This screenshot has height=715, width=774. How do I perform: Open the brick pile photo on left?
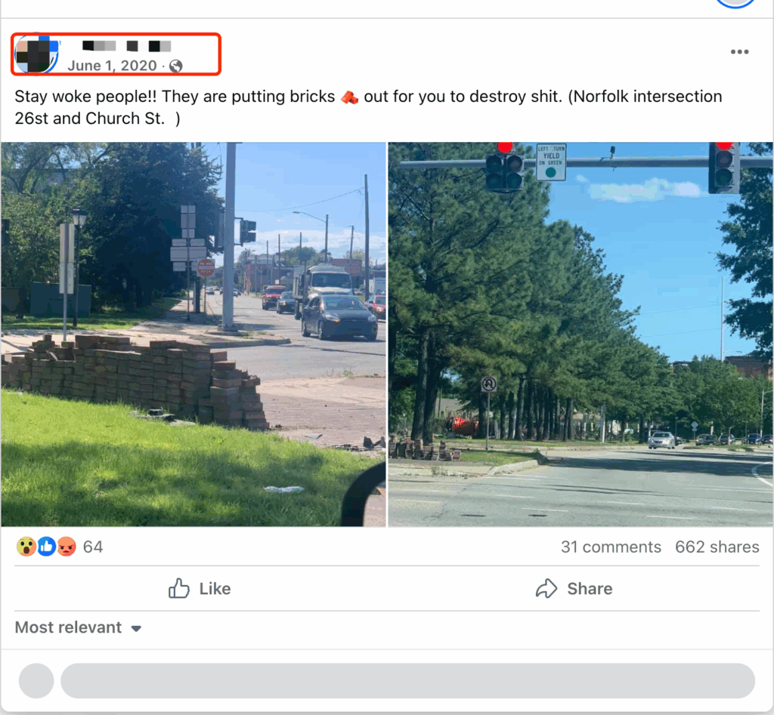coord(193,334)
